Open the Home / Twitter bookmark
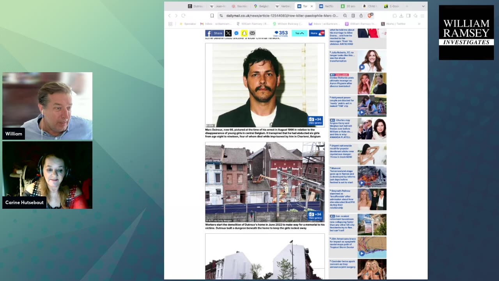 (393, 24)
